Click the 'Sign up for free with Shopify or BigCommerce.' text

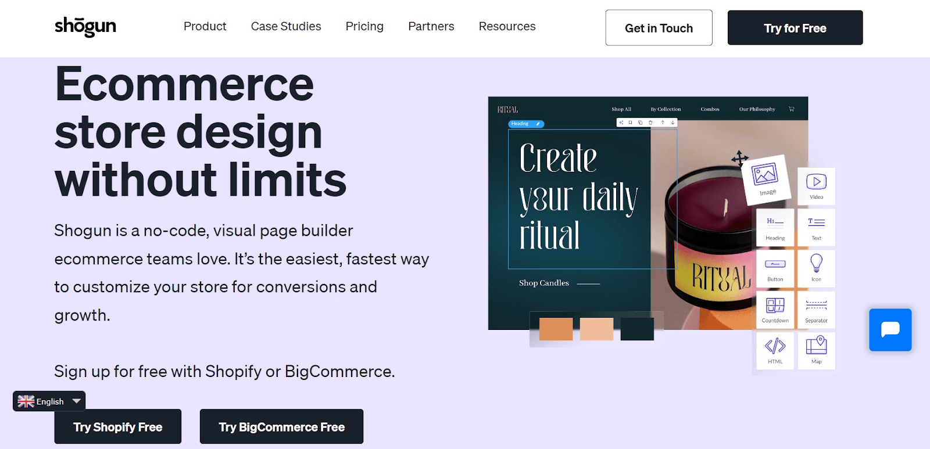pyautogui.click(x=224, y=372)
